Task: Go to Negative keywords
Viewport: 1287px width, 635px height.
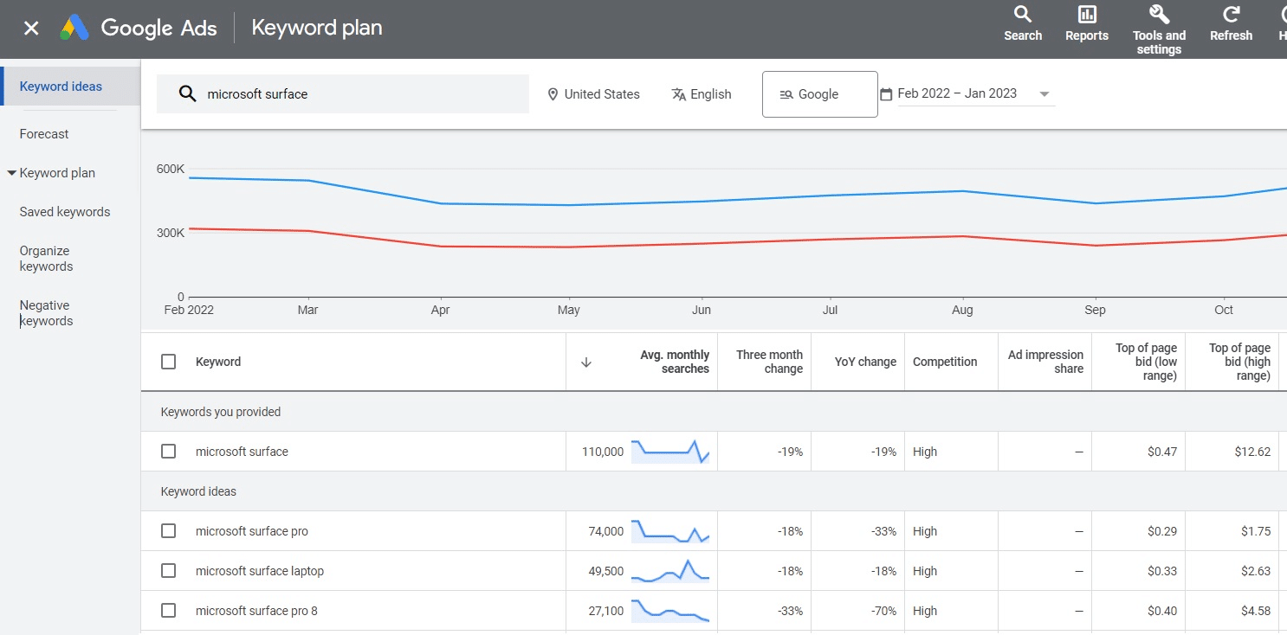Action: (x=46, y=312)
